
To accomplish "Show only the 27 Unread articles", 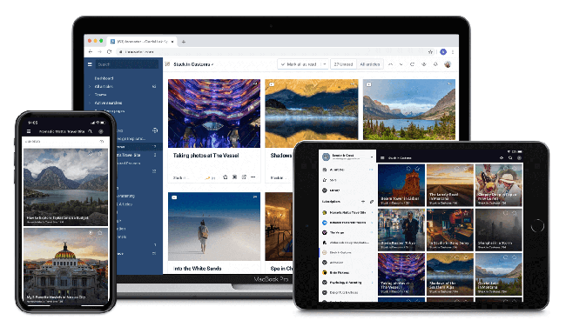I will click(343, 64).
